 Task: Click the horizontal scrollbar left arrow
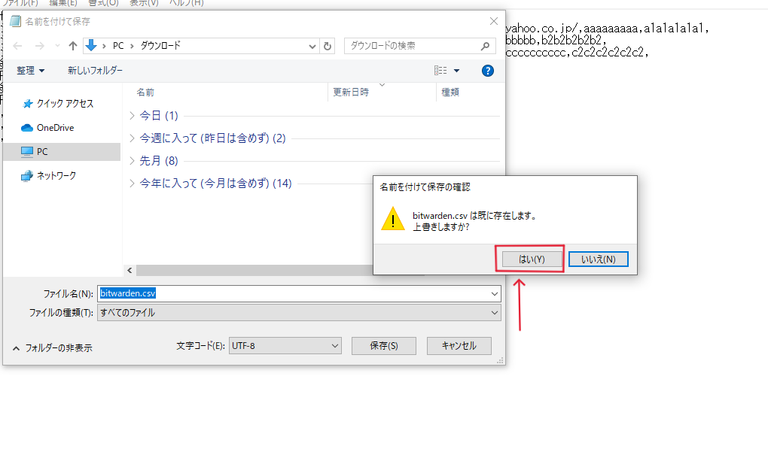point(130,271)
